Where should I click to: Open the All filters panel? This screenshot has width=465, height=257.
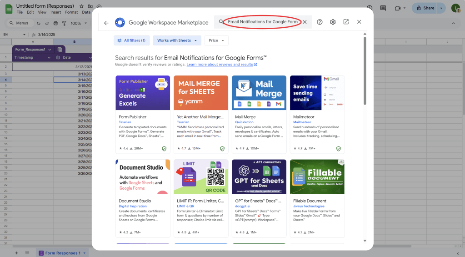tap(131, 40)
